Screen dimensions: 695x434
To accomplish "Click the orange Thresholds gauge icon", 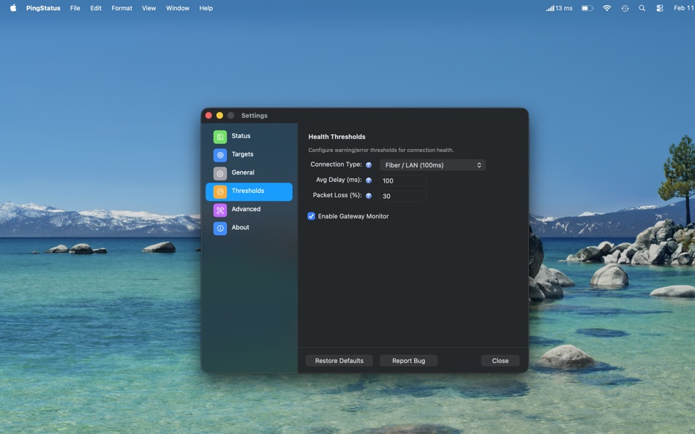I will [219, 191].
